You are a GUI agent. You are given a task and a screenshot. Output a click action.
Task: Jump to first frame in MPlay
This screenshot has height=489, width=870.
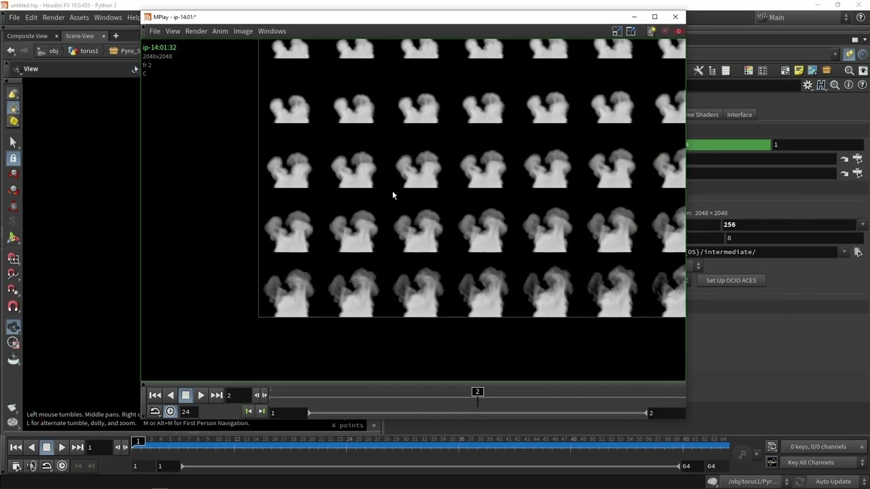point(155,395)
